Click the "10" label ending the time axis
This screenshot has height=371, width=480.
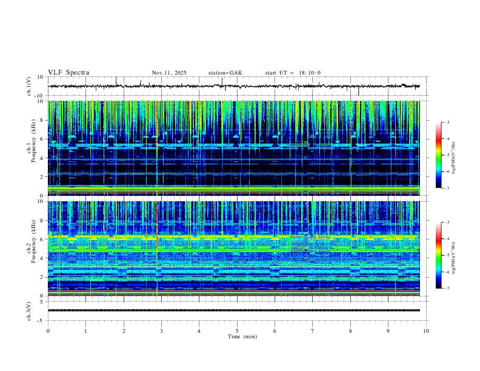[x=426, y=331]
